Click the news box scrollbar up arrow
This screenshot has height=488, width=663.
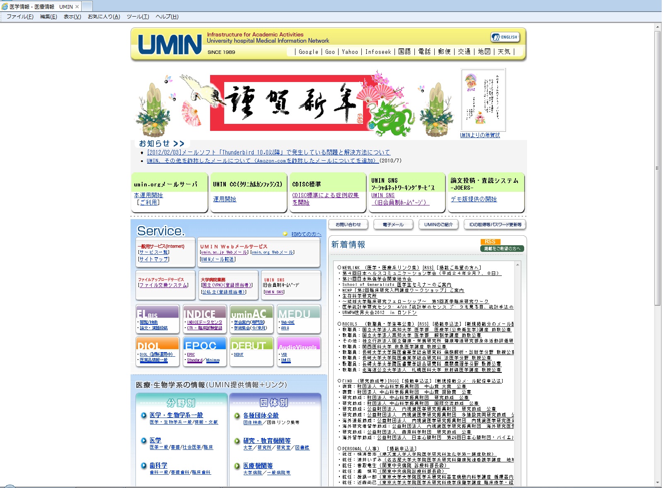click(x=518, y=265)
